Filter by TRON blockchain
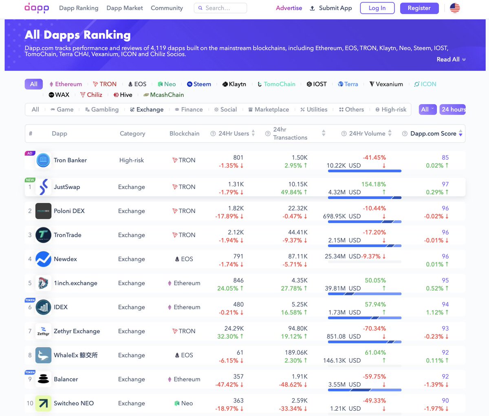This screenshot has width=489, height=416. [x=105, y=84]
